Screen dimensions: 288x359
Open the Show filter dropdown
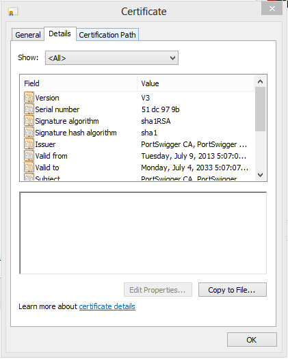(112, 58)
